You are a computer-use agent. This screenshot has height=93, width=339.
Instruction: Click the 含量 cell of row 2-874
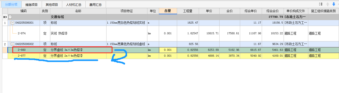(168, 33)
